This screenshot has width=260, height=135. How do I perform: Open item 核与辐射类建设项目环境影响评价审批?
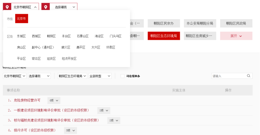[x=57, y=120]
